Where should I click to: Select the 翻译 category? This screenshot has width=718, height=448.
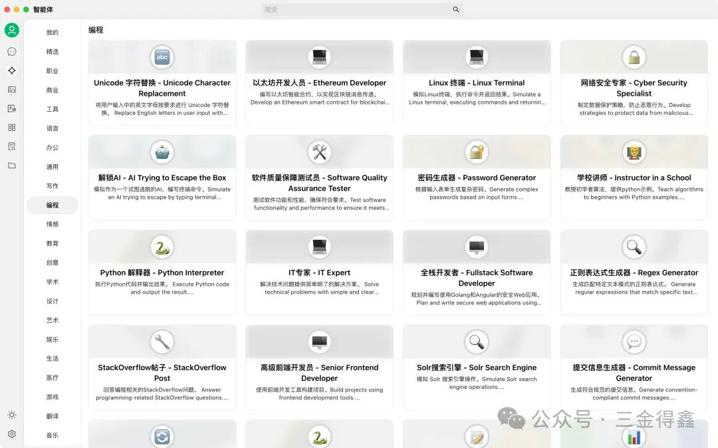[x=53, y=416]
